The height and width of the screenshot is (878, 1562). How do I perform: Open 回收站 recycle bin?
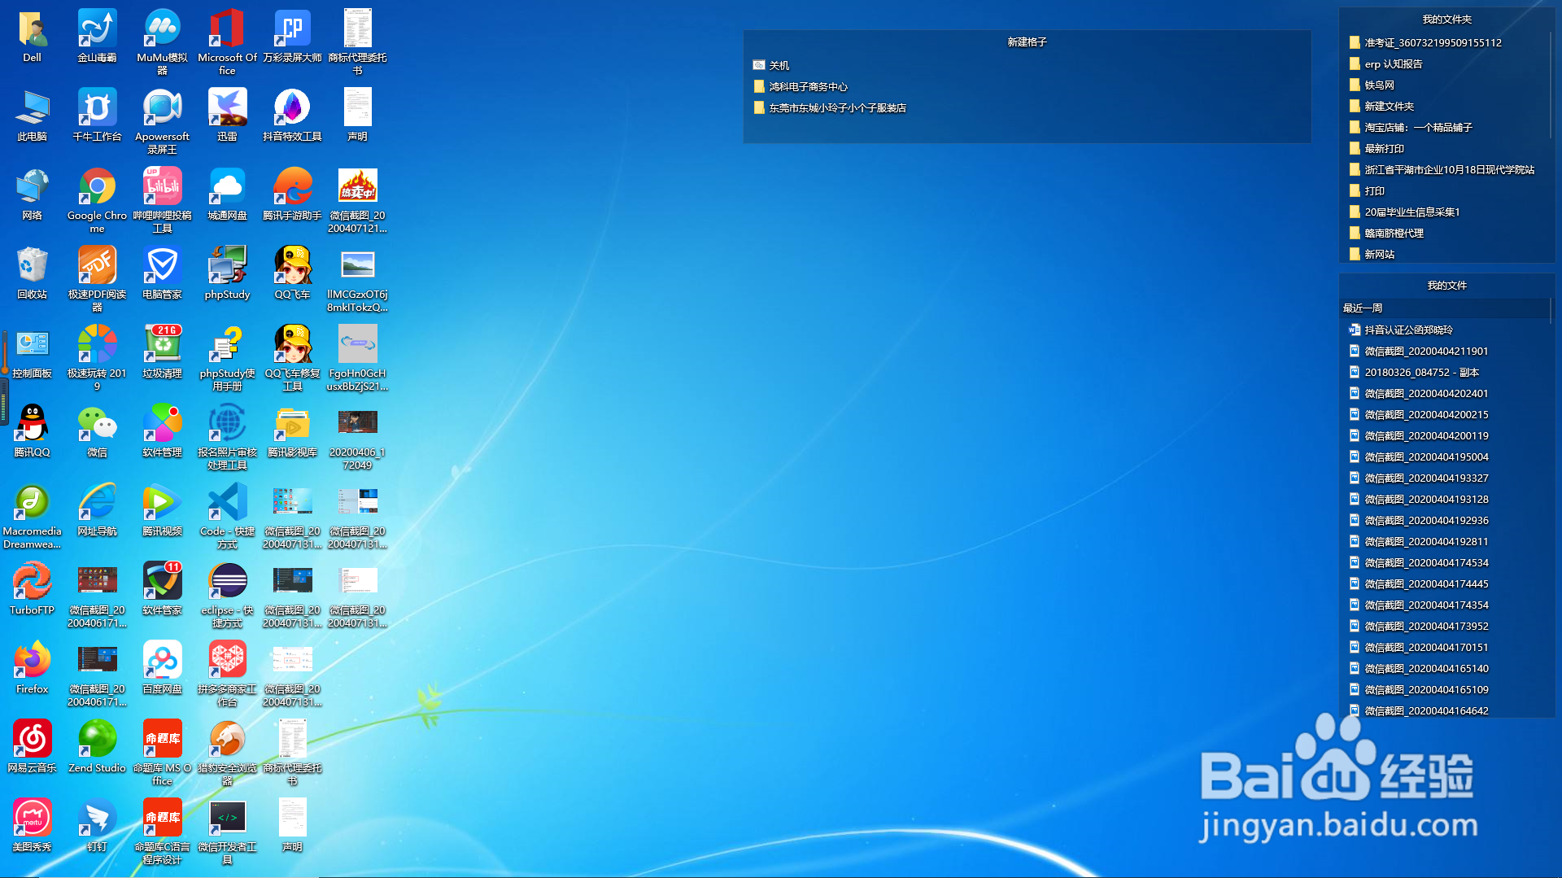(32, 266)
